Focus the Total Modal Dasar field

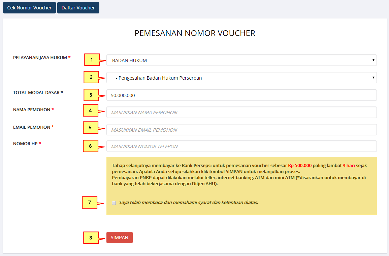click(241, 95)
